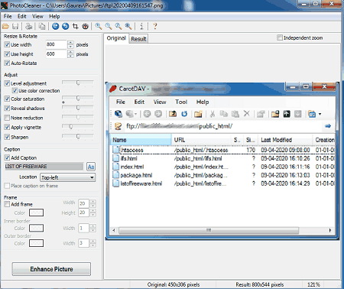Click the 121% zoom level in status bar
The width and height of the screenshot is (344, 289).
(313, 284)
